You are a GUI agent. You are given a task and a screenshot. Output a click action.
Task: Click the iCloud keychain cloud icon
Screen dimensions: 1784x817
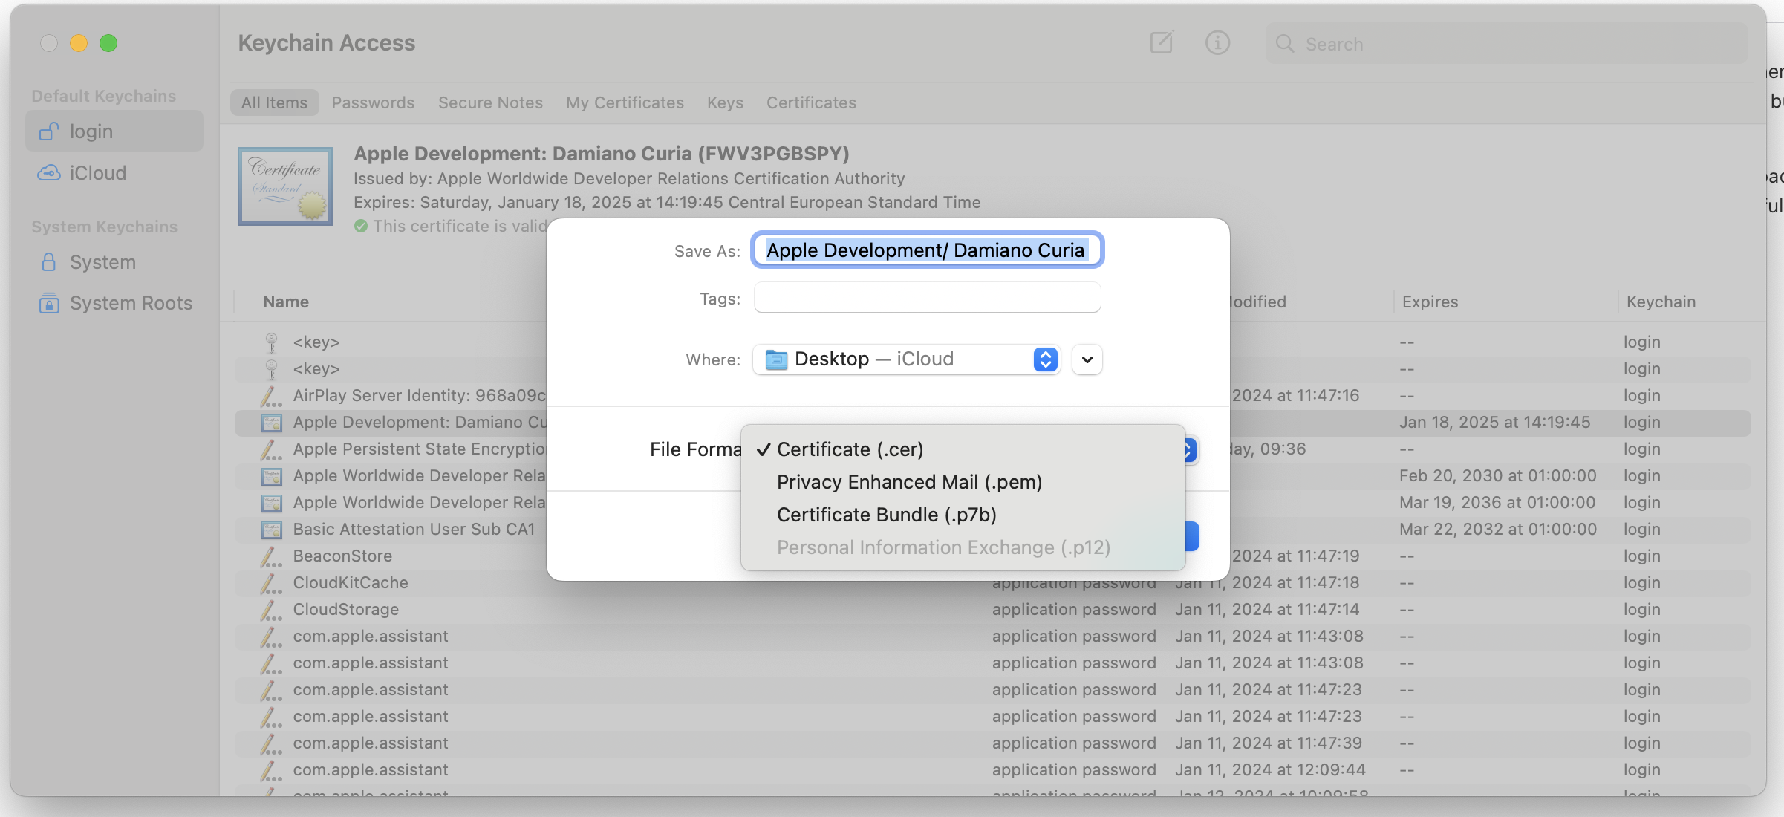pos(49,173)
